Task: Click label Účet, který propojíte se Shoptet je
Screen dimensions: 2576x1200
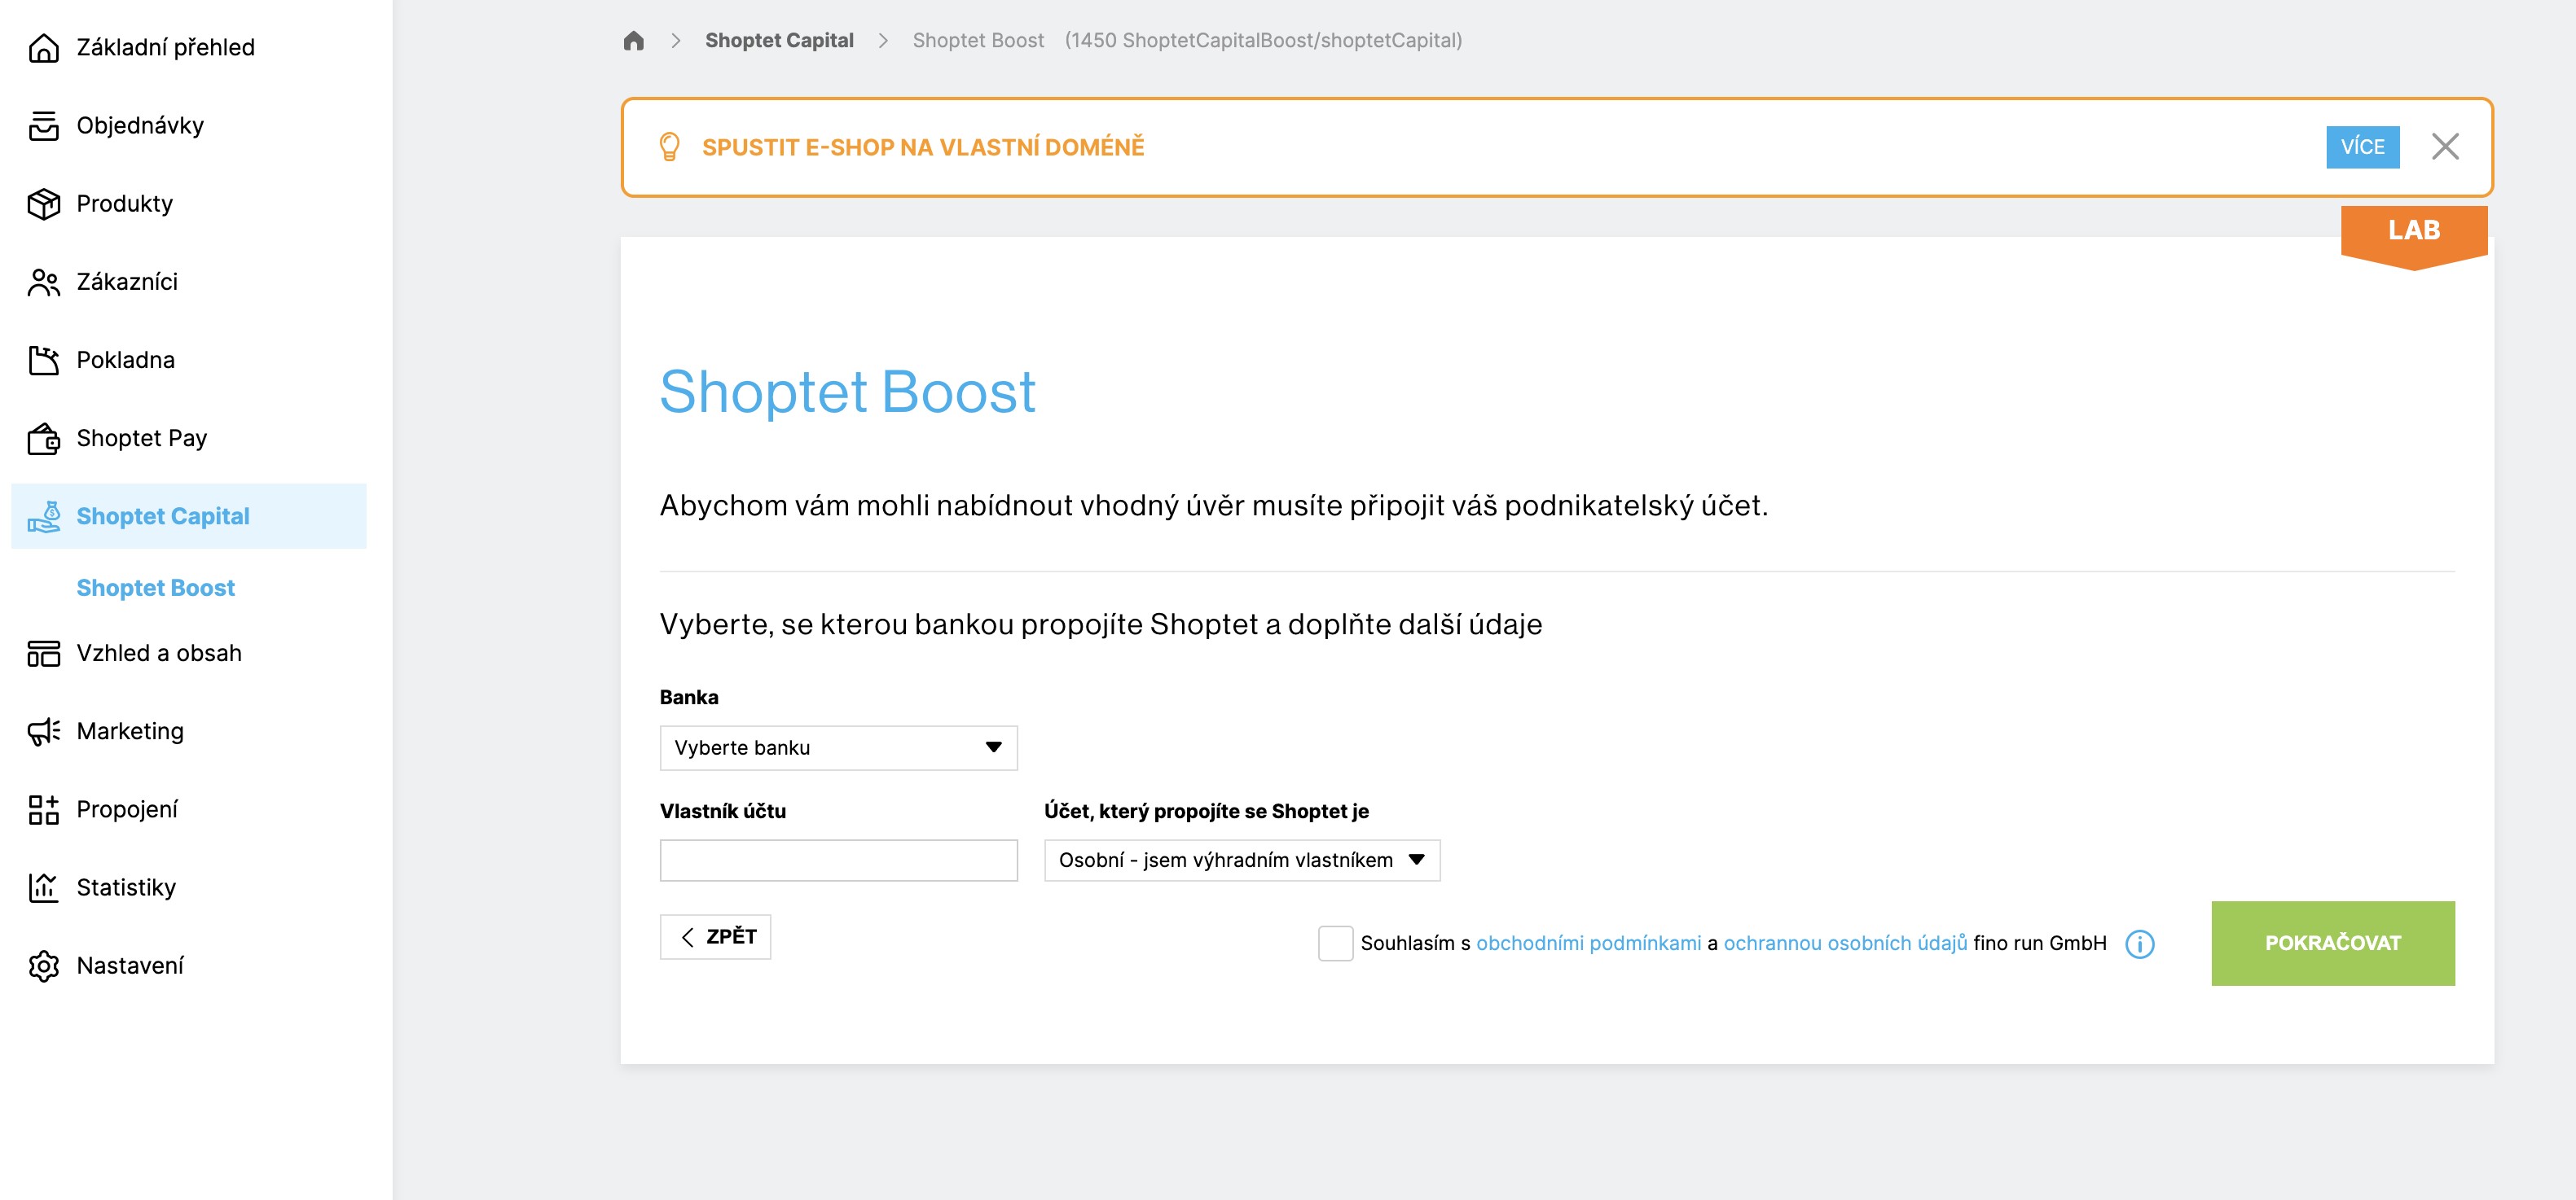Action: 1206,812
